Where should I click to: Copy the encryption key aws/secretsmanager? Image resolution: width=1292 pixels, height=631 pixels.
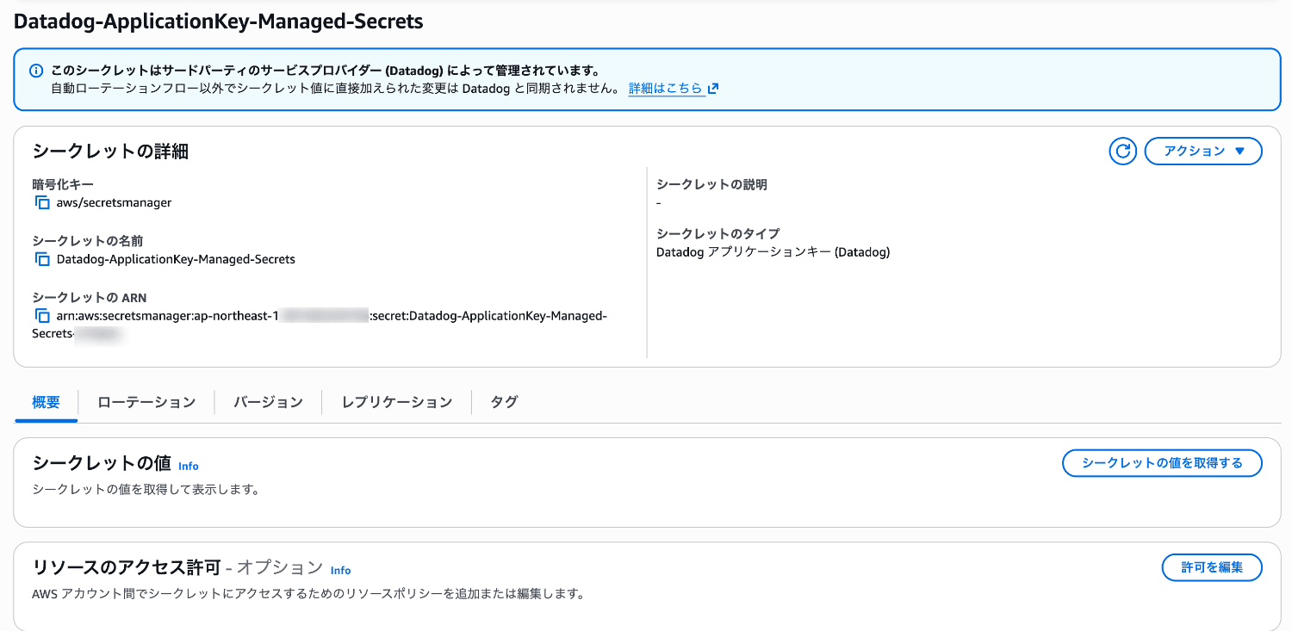(x=42, y=203)
